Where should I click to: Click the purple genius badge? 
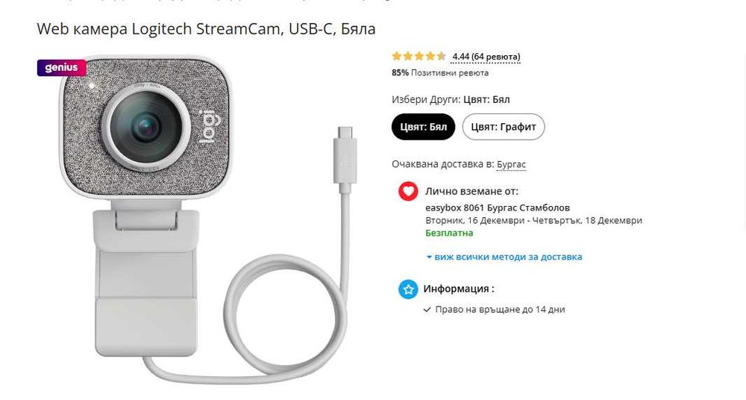click(x=62, y=68)
